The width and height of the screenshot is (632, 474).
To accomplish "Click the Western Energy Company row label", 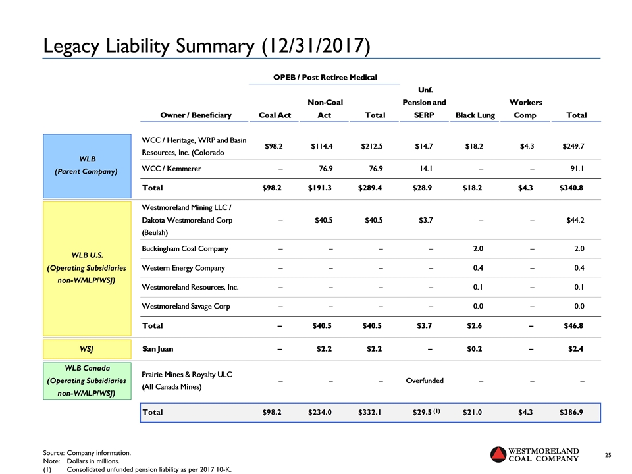I will coord(183,268).
